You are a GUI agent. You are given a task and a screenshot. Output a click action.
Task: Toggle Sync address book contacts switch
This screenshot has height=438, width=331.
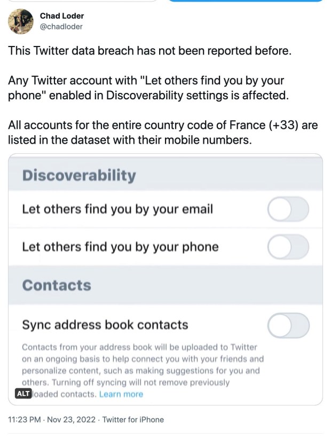(288, 325)
